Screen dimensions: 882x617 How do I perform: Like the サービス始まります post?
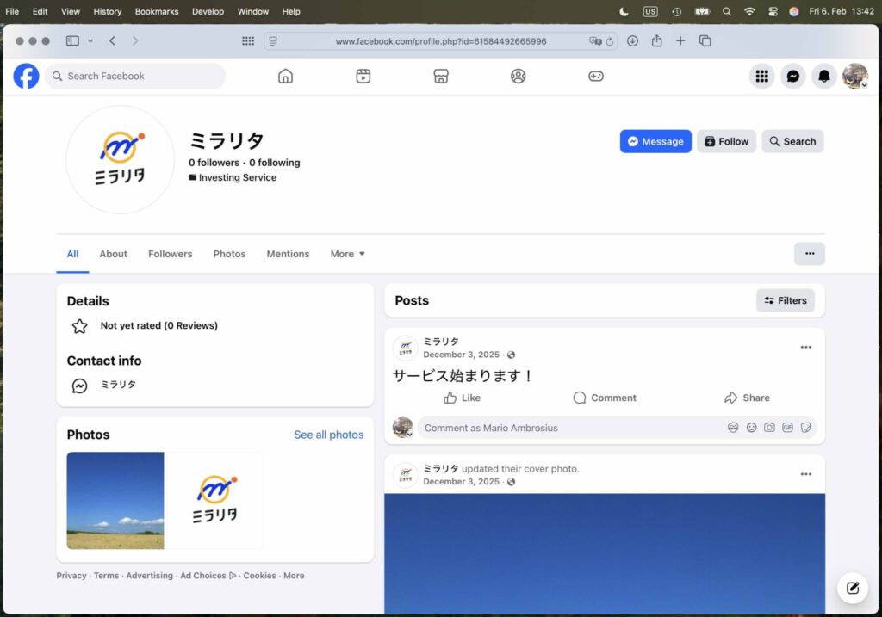coord(463,398)
